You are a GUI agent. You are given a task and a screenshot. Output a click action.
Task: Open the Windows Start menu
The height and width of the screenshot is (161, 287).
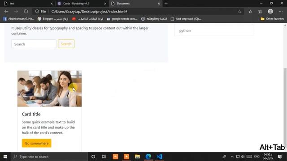coord(5,157)
